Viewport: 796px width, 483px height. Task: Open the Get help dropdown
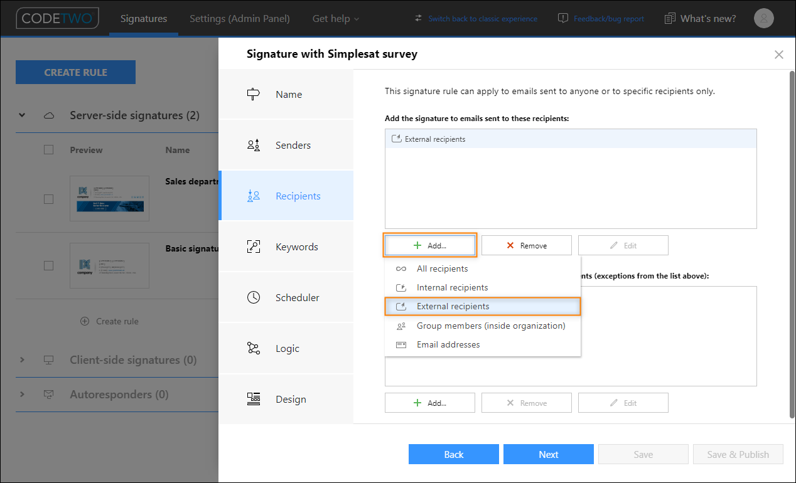336,19
